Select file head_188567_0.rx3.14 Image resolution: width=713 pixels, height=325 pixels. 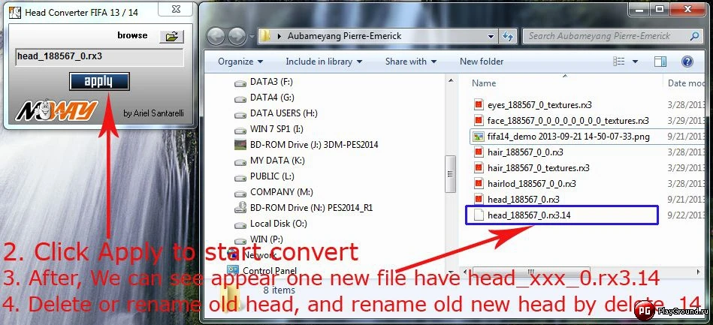(529, 215)
